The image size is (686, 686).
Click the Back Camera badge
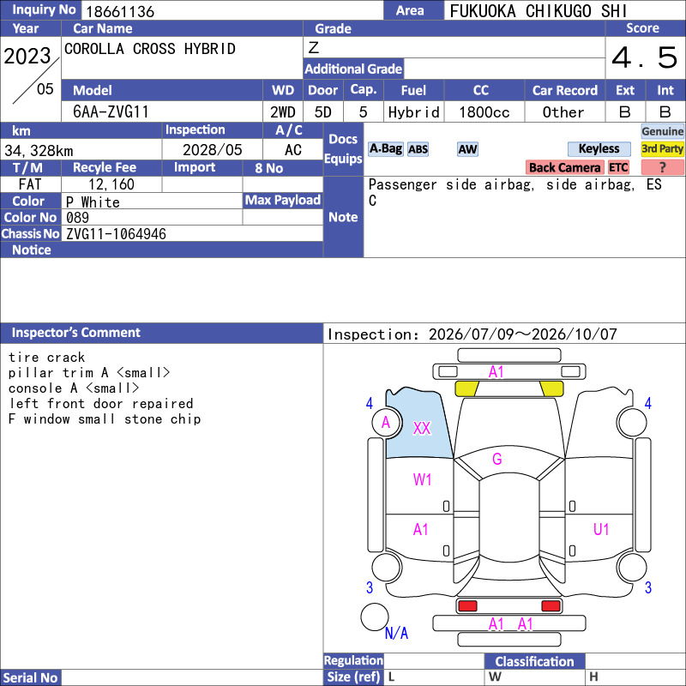tap(564, 167)
